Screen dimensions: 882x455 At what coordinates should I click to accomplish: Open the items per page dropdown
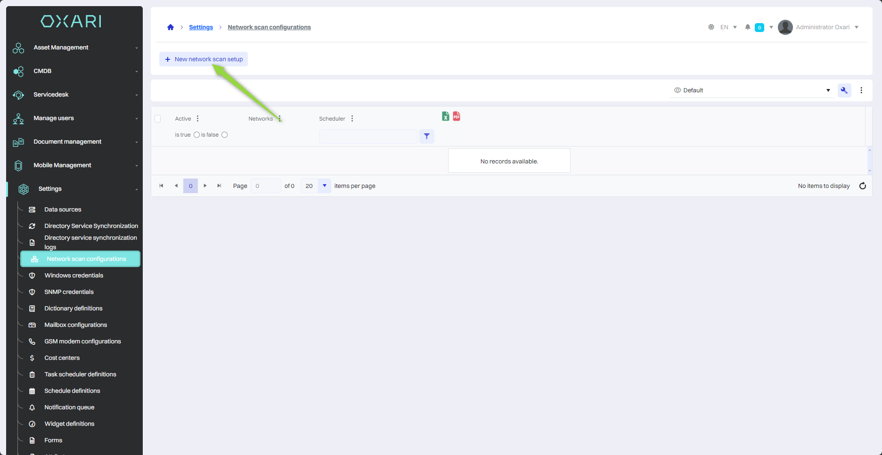(x=324, y=186)
